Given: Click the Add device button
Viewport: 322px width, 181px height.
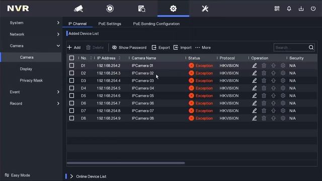Looking at the screenshot, I should pos(74,47).
